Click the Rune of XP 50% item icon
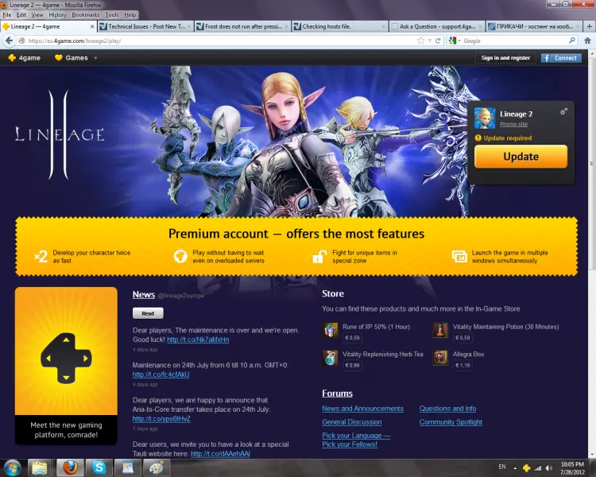596x477 pixels. coord(330,330)
